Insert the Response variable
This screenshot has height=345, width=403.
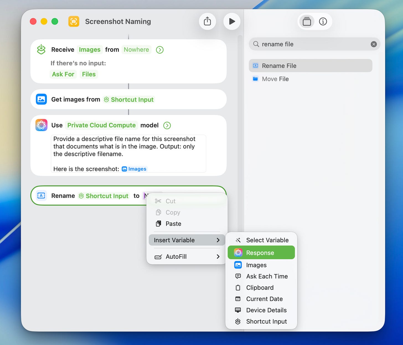(261, 253)
